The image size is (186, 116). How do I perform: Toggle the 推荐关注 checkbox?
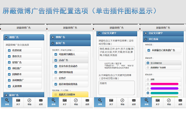click(9, 56)
